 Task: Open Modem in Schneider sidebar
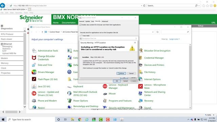[4, 58]
